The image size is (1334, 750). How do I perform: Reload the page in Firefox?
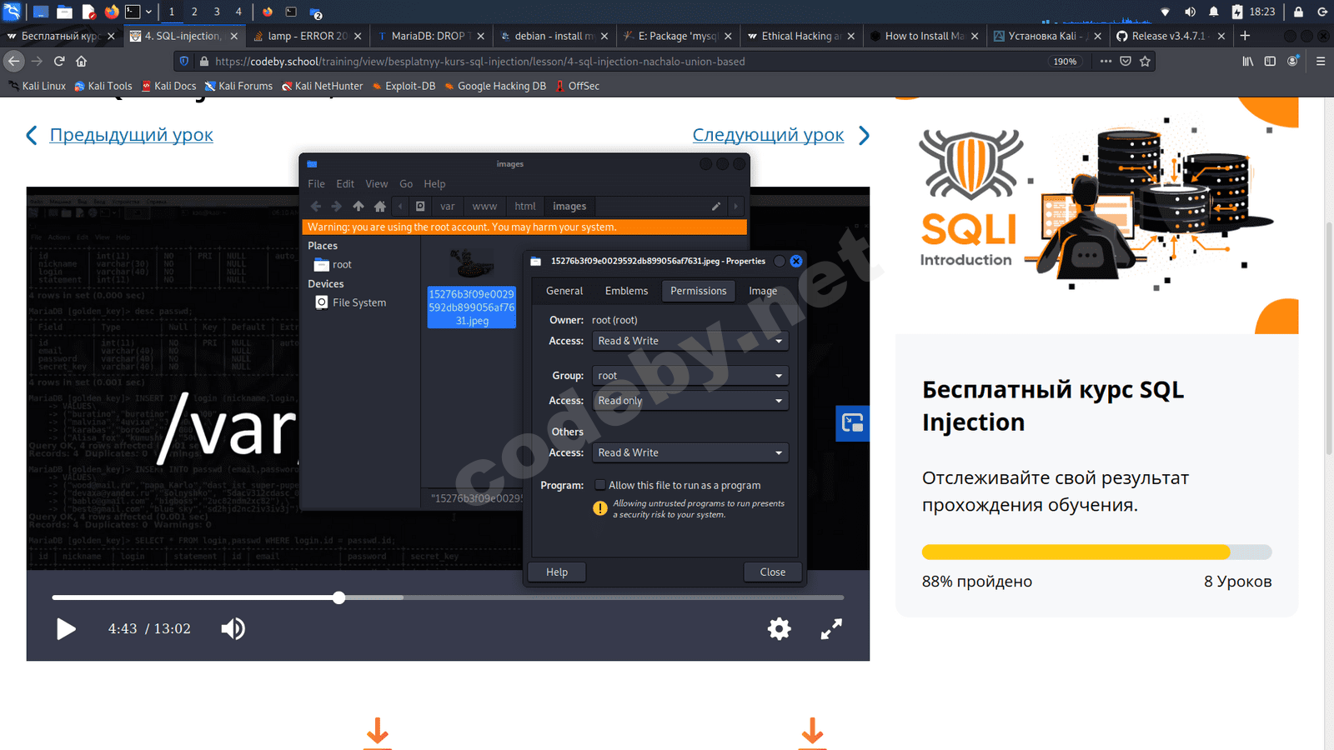tap(59, 61)
